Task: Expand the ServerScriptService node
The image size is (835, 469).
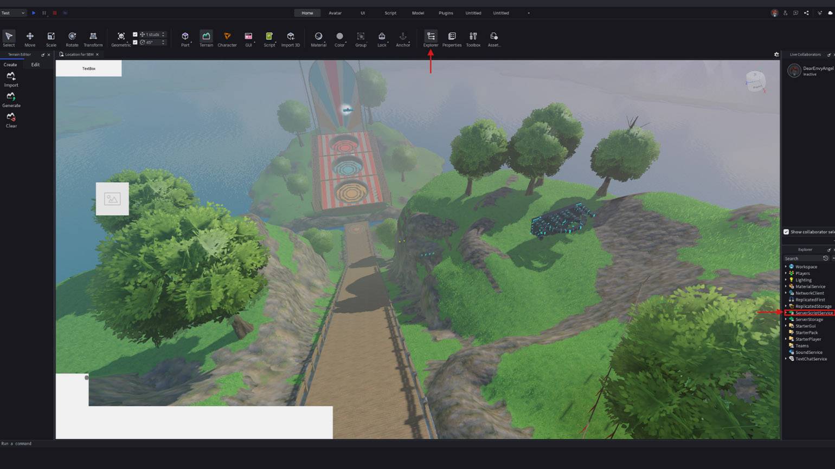Action: [786, 313]
